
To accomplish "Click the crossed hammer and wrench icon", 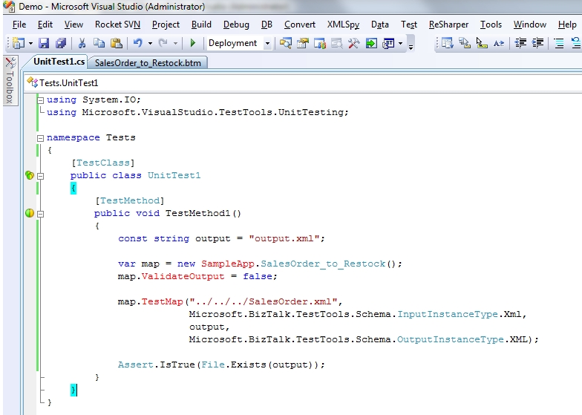I will [353, 43].
